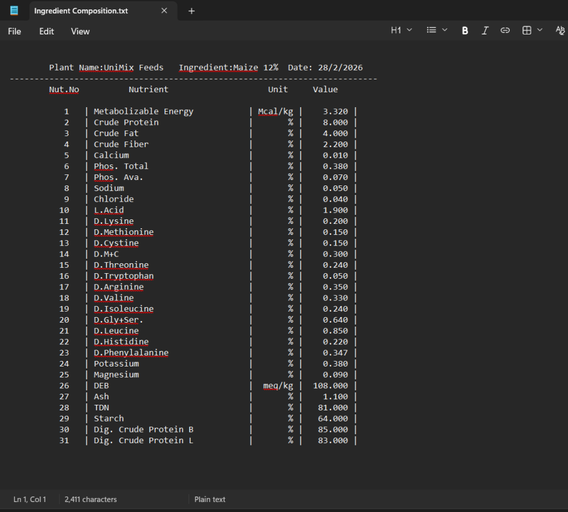The image size is (568, 512).
Task: Toggle italic formatting
Action: pos(485,31)
